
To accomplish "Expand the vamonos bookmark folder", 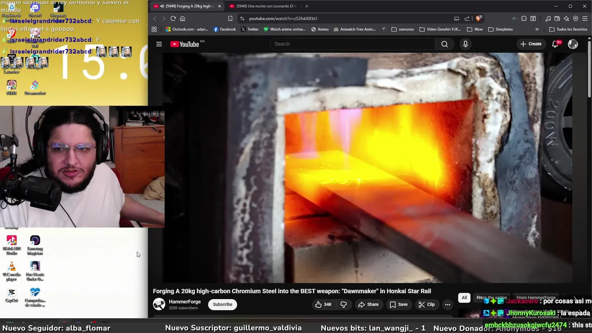I will point(402,29).
